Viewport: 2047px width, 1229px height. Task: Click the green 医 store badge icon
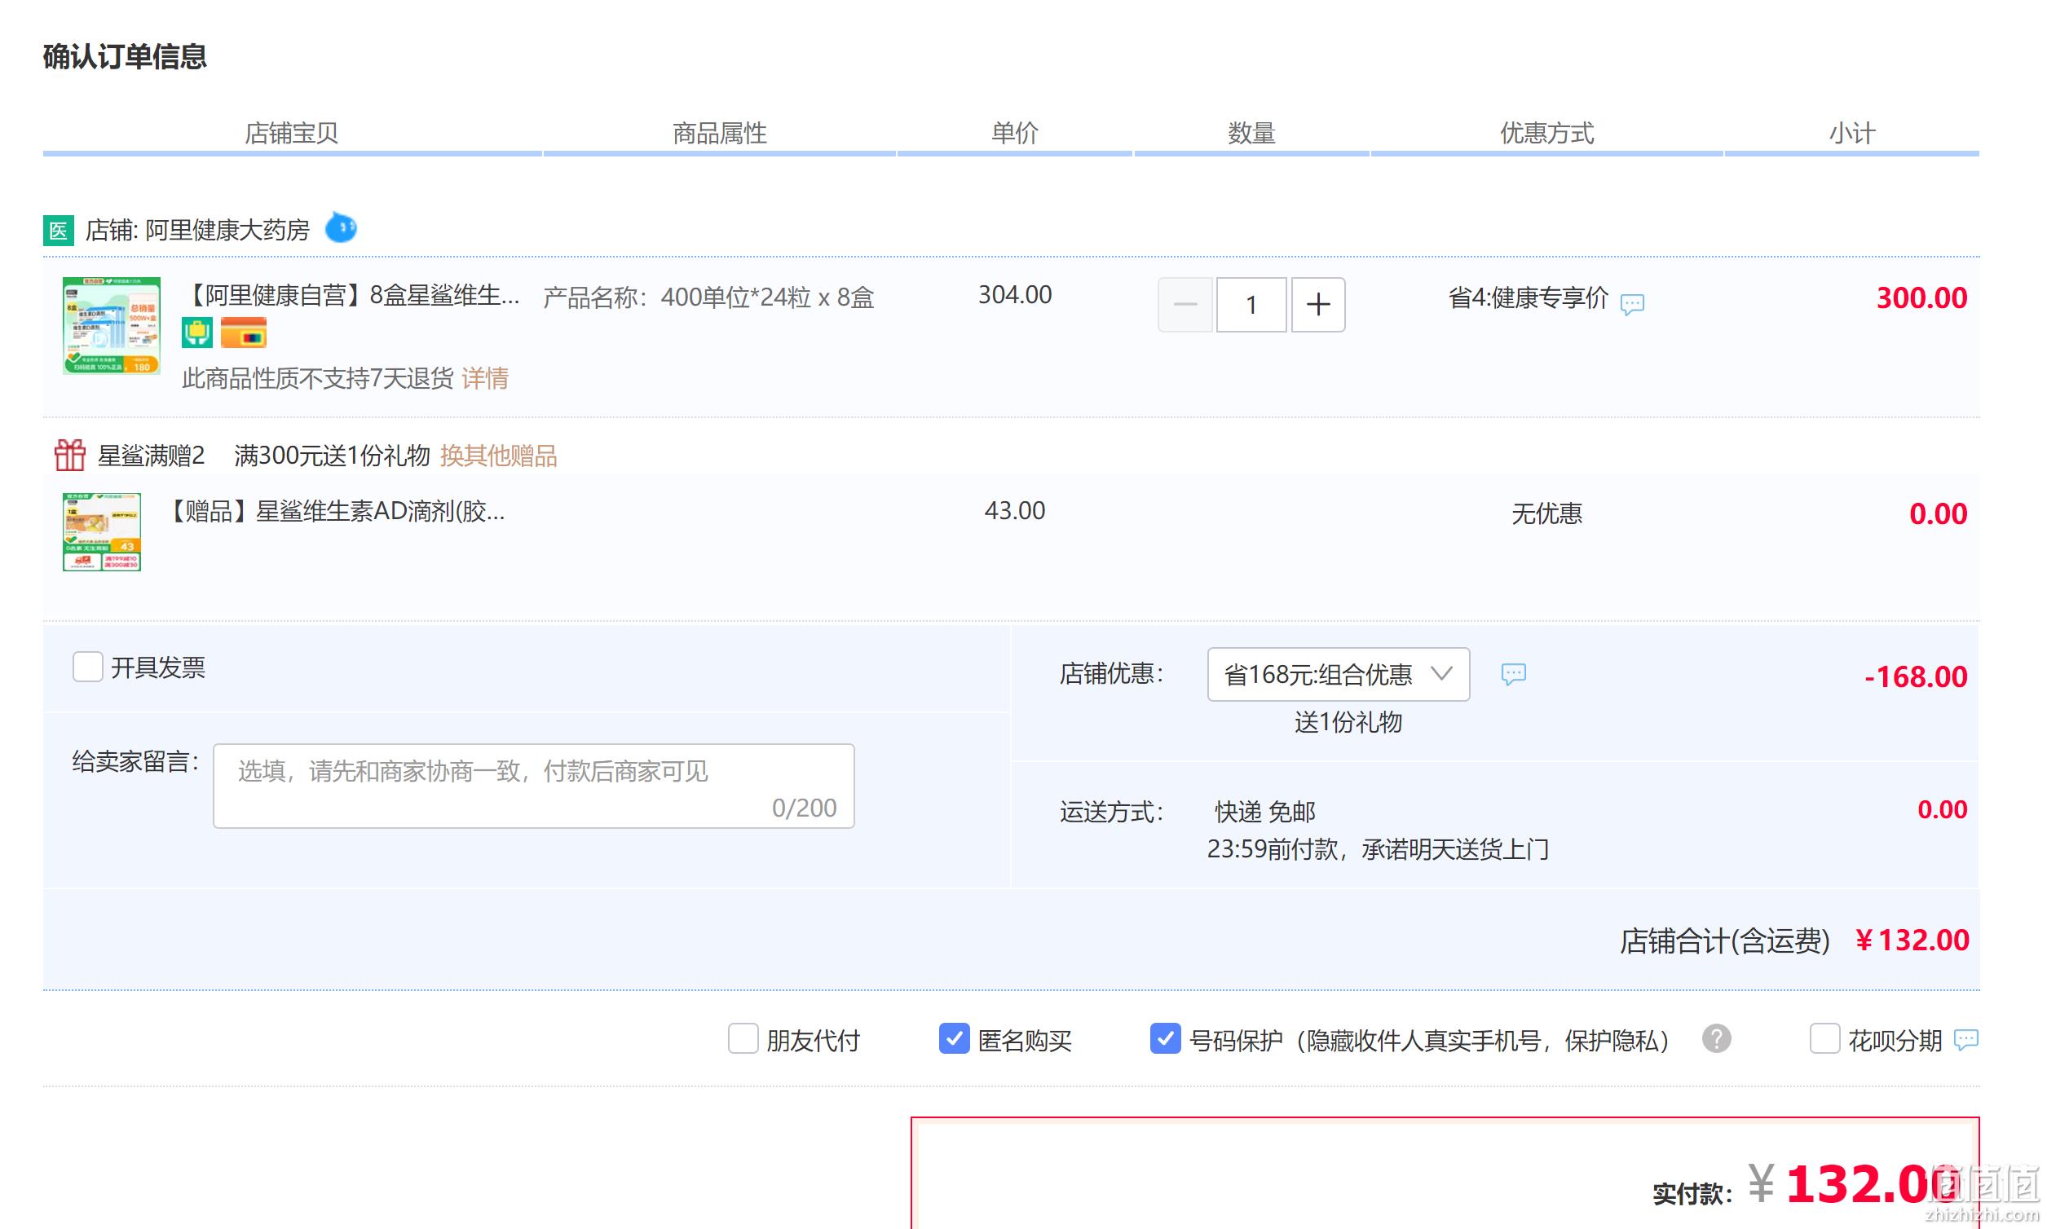[x=58, y=230]
